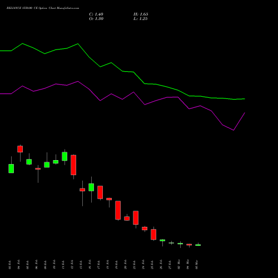The image size is (278, 278).
Task: Select the low value L: 1.25
Action: pyautogui.click(x=141, y=19)
